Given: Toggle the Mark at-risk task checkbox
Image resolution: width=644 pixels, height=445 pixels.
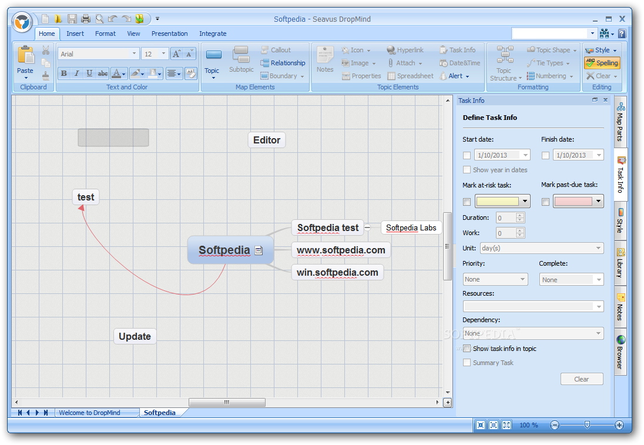Looking at the screenshot, I should click(x=467, y=202).
